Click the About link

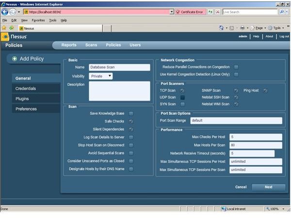point(269,36)
